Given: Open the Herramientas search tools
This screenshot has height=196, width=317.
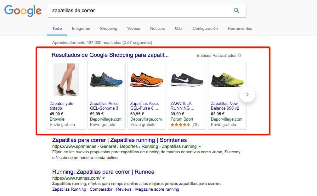Looking at the screenshot, I should [240, 28].
